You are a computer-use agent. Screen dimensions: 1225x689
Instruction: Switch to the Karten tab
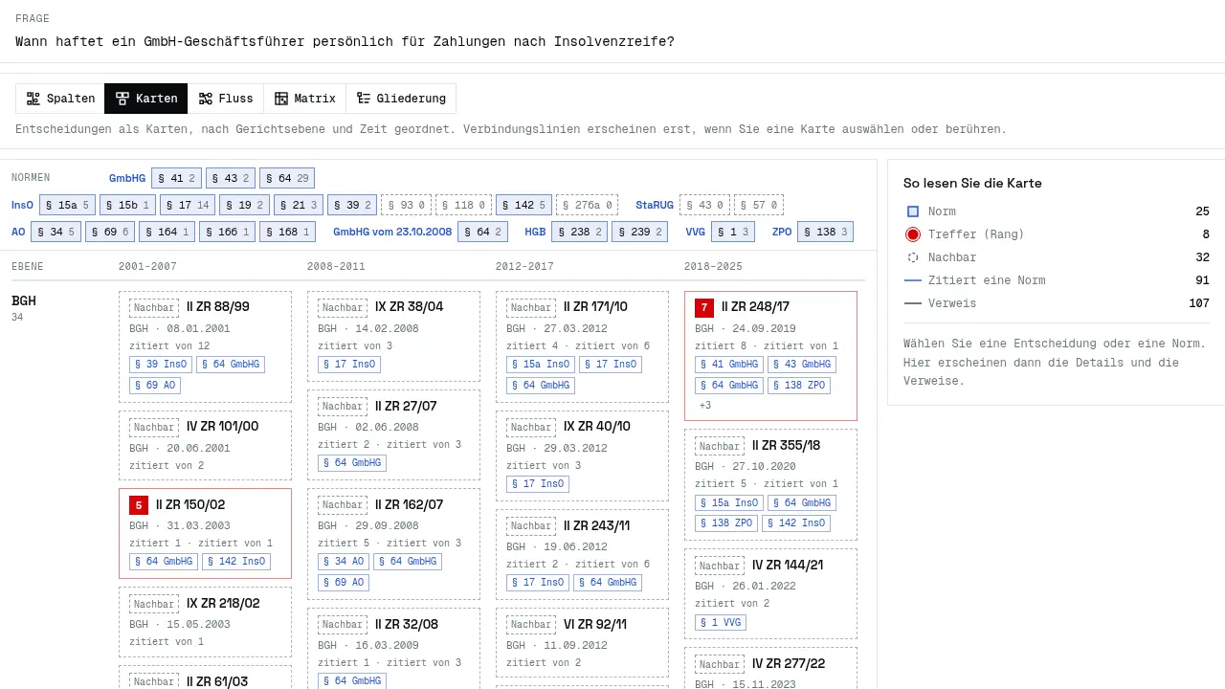click(x=146, y=99)
